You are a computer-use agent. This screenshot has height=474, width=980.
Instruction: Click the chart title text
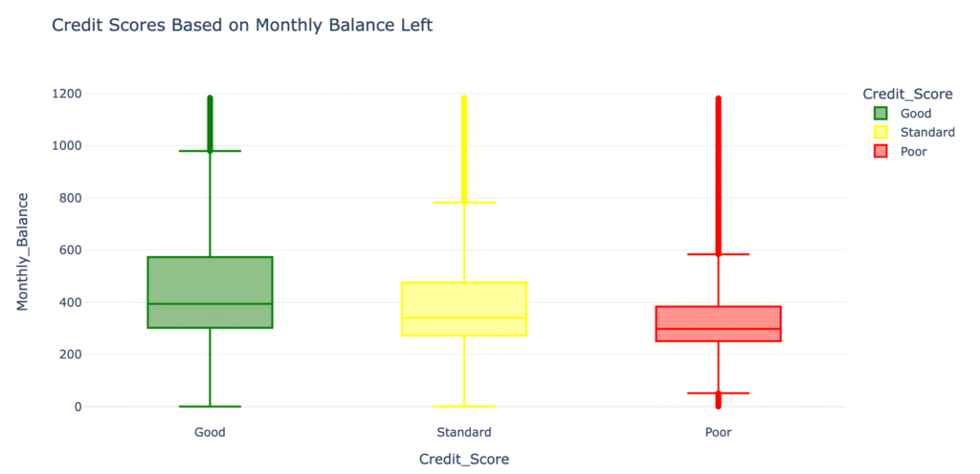point(242,26)
